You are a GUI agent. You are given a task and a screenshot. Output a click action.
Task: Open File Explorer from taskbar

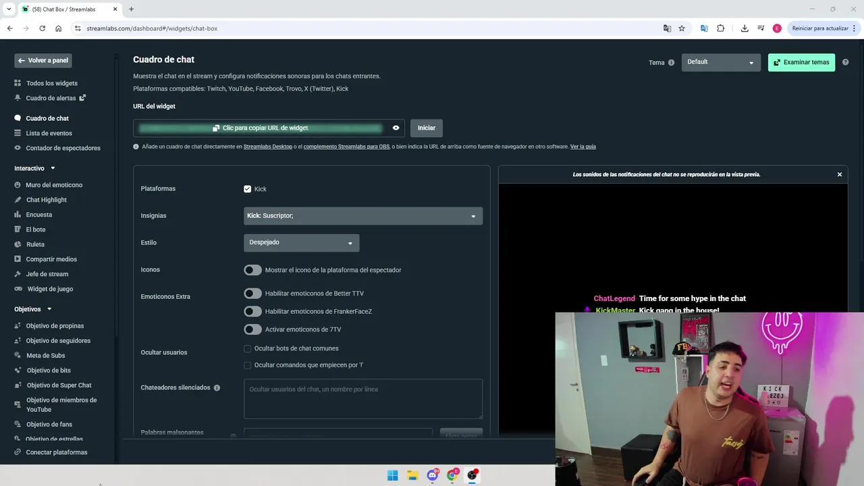[412, 475]
